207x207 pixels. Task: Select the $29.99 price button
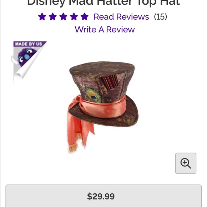click(103, 196)
